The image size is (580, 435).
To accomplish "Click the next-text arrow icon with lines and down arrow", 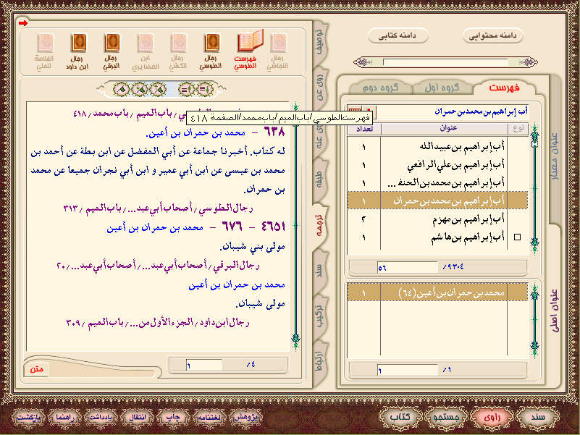I will click(205, 89).
